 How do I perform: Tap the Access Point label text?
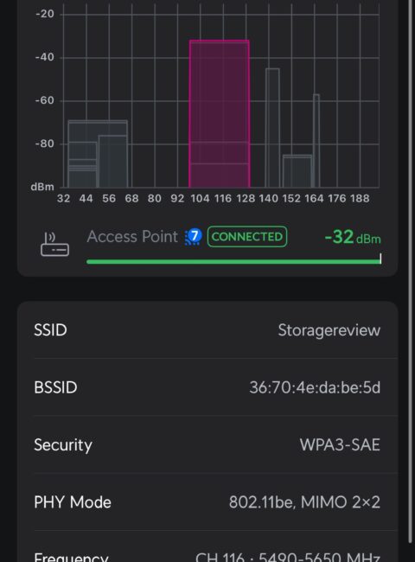point(132,237)
